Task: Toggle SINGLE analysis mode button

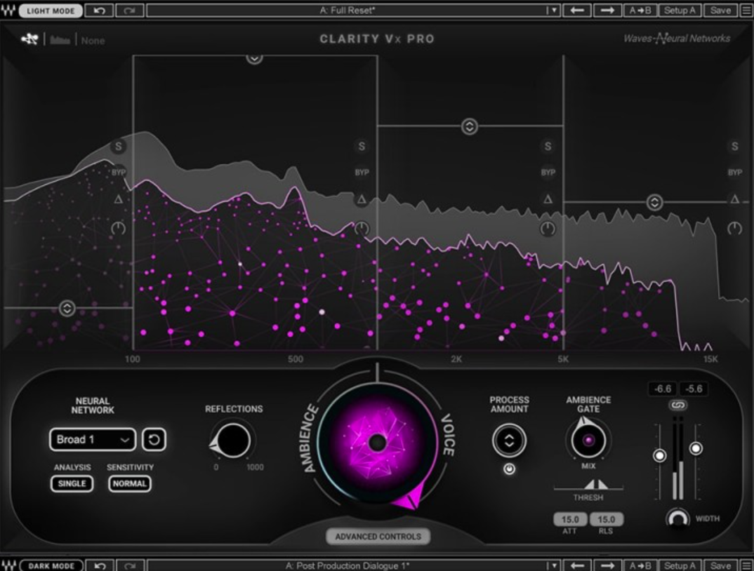Action: [x=72, y=483]
